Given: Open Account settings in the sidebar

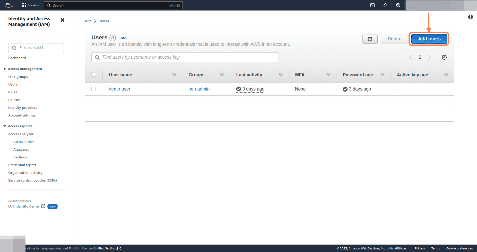Looking at the screenshot, I should click(22, 115).
